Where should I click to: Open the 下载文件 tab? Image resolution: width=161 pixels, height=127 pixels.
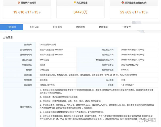(x=126, y=27)
